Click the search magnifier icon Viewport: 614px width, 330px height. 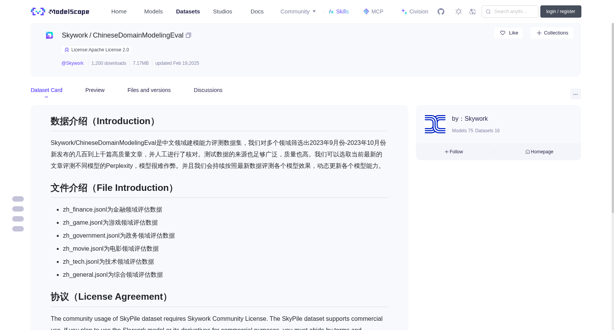tap(488, 11)
